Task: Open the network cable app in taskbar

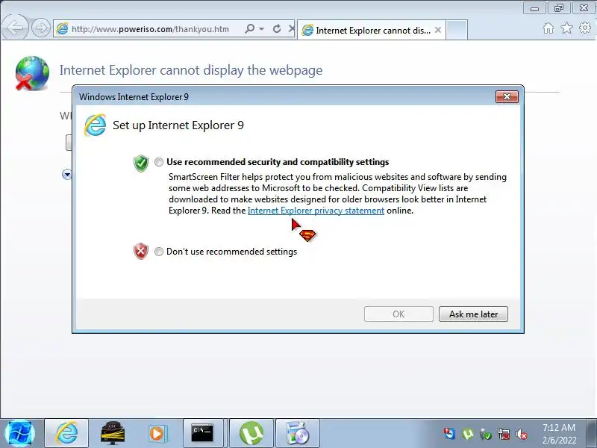Action: coord(112,433)
